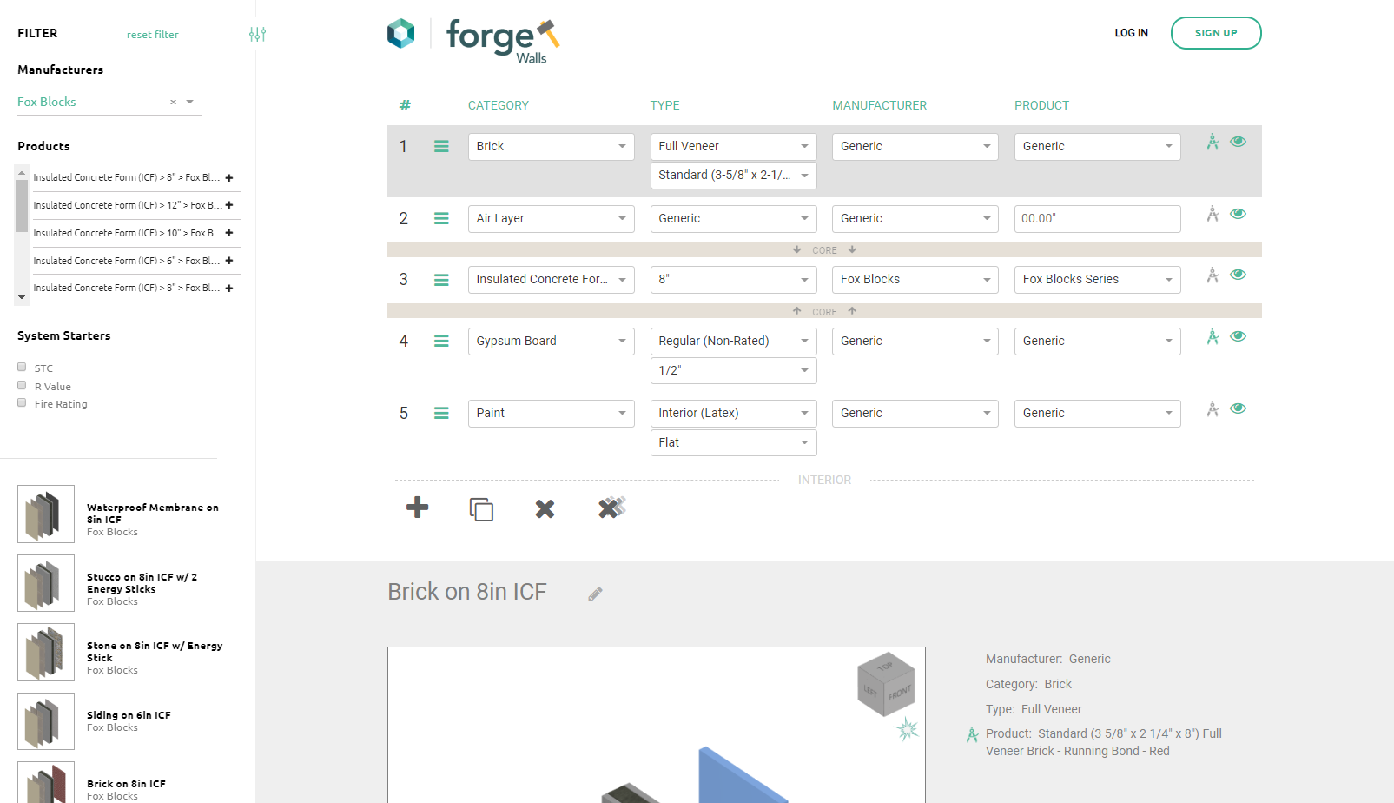Clear the Fox Blocks manufacturer selection
1394x803 pixels.
coord(173,103)
